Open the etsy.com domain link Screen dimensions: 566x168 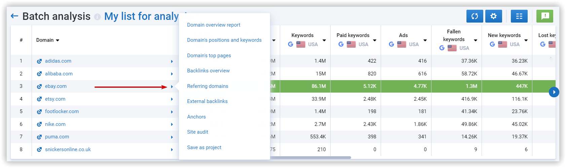pos(55,99)
